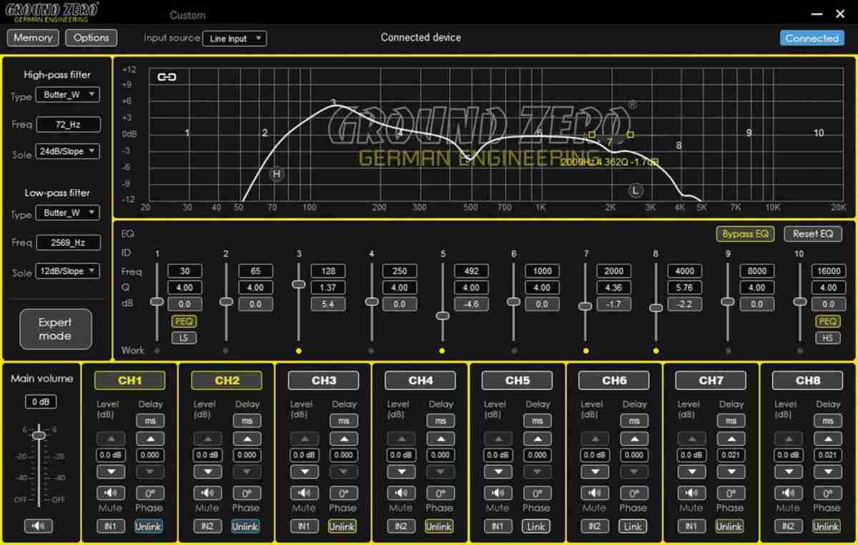The height and width of the screenshot is (545, 858).
Task: Toggle the CH1 Unlink button
Action: (x=148, y=526)
